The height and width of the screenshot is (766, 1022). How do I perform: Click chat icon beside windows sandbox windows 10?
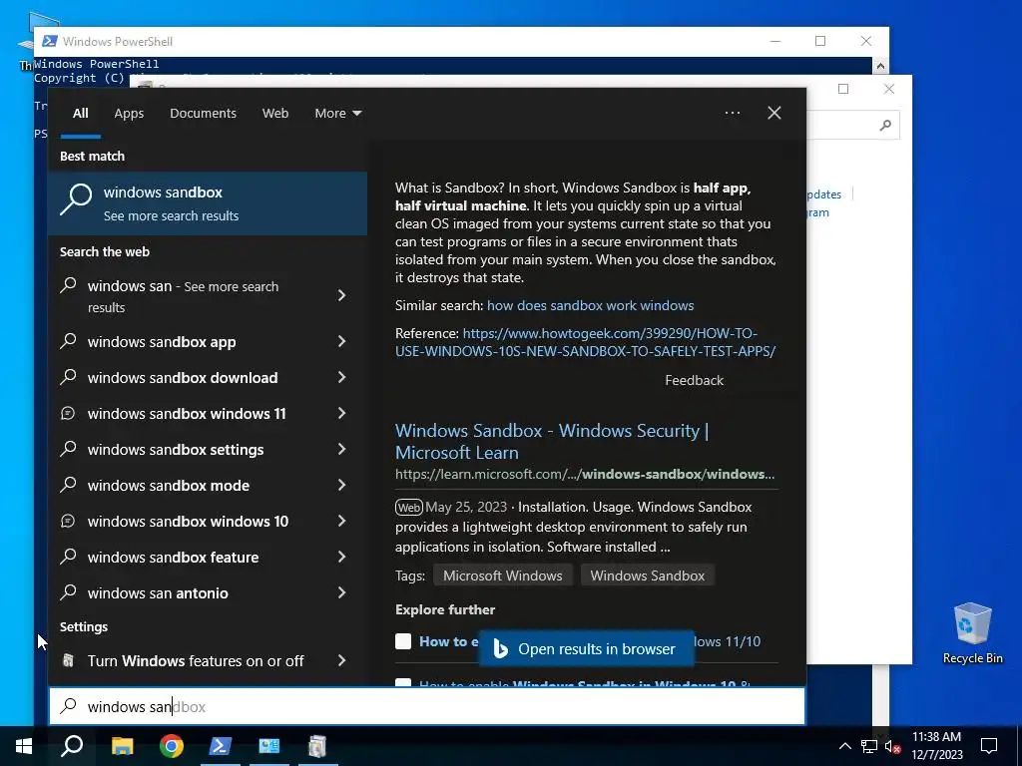coord(68,521)
